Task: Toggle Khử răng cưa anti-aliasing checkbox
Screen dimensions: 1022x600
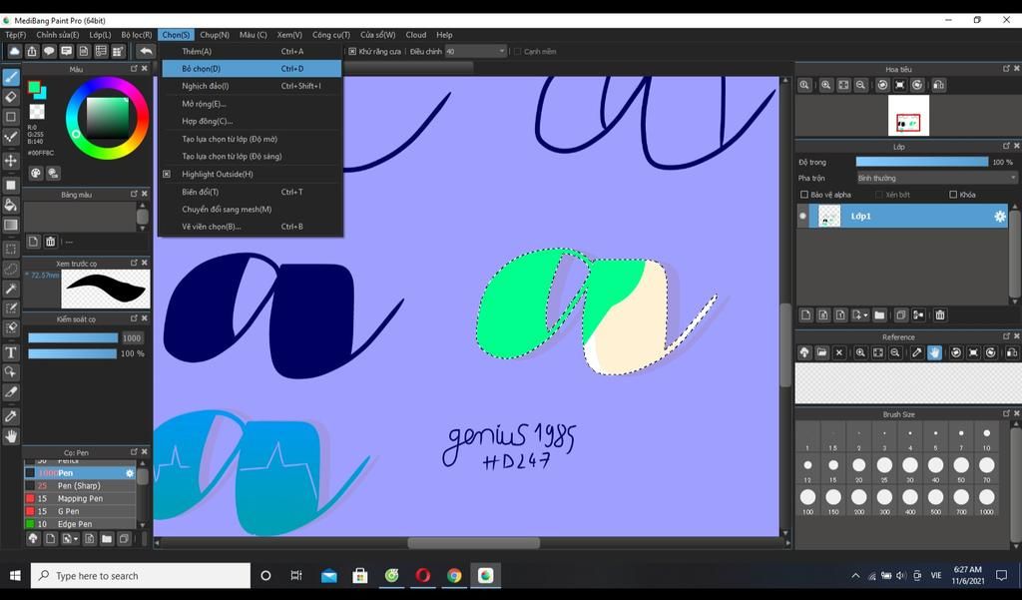Action: (352, 51)
